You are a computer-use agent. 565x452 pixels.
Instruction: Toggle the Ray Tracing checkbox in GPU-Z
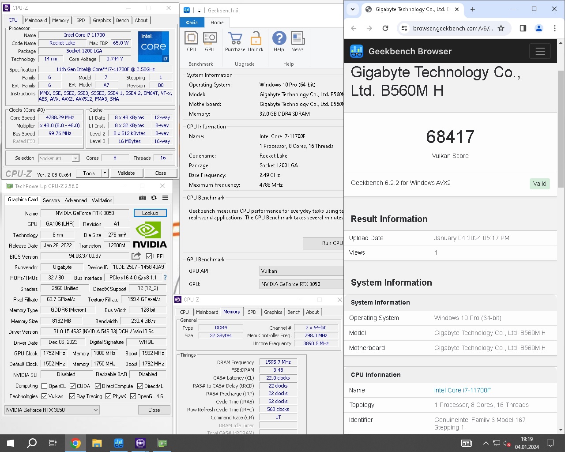click(72, 396)
